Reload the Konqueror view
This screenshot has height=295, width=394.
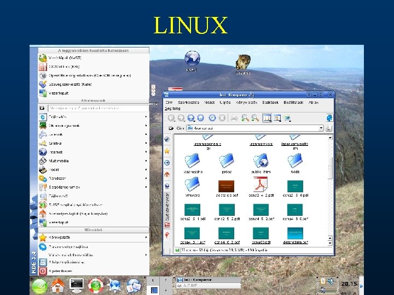click(x=212, y=118)
